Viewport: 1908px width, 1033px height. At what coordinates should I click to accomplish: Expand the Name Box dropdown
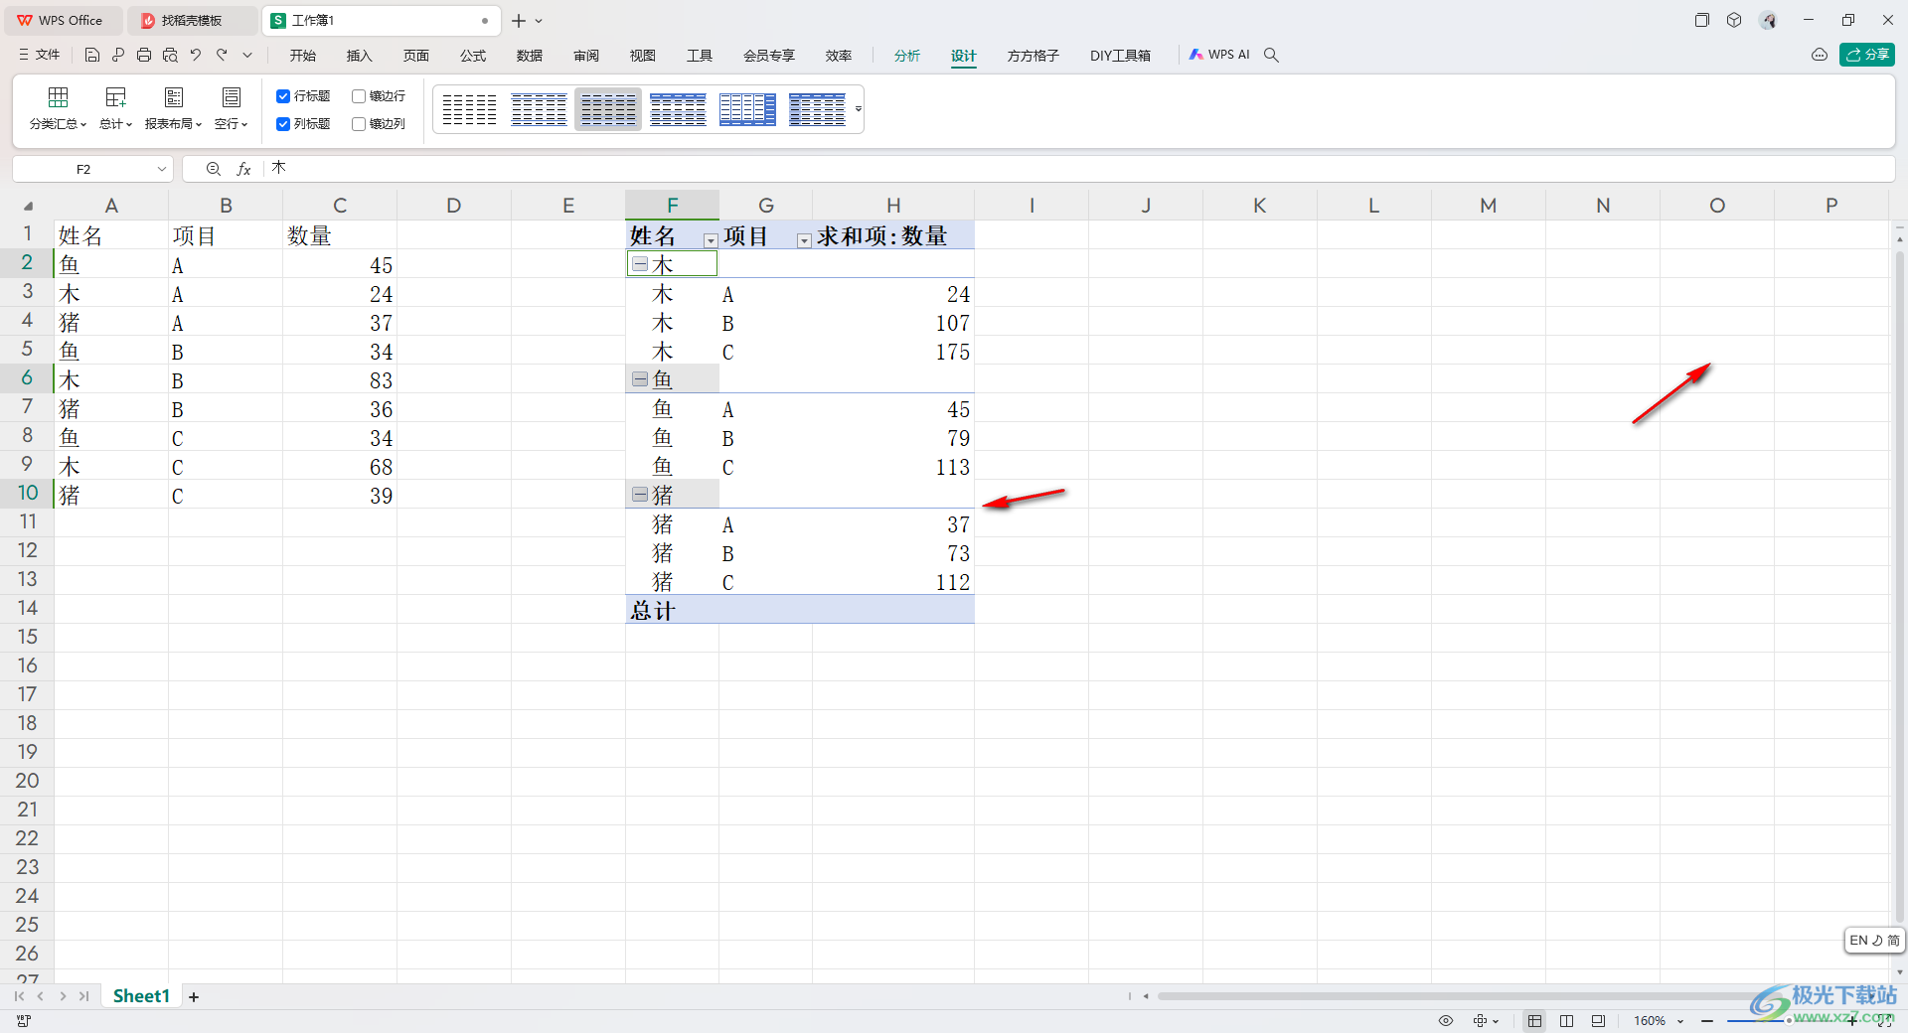click(162, 169)
